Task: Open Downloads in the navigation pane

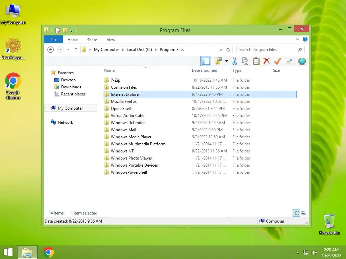Action: (x=71, y=87)
